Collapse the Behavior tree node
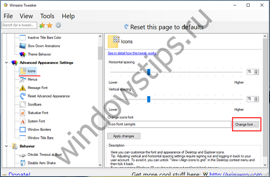Screen dimensions: 270x177 (6, 146)
